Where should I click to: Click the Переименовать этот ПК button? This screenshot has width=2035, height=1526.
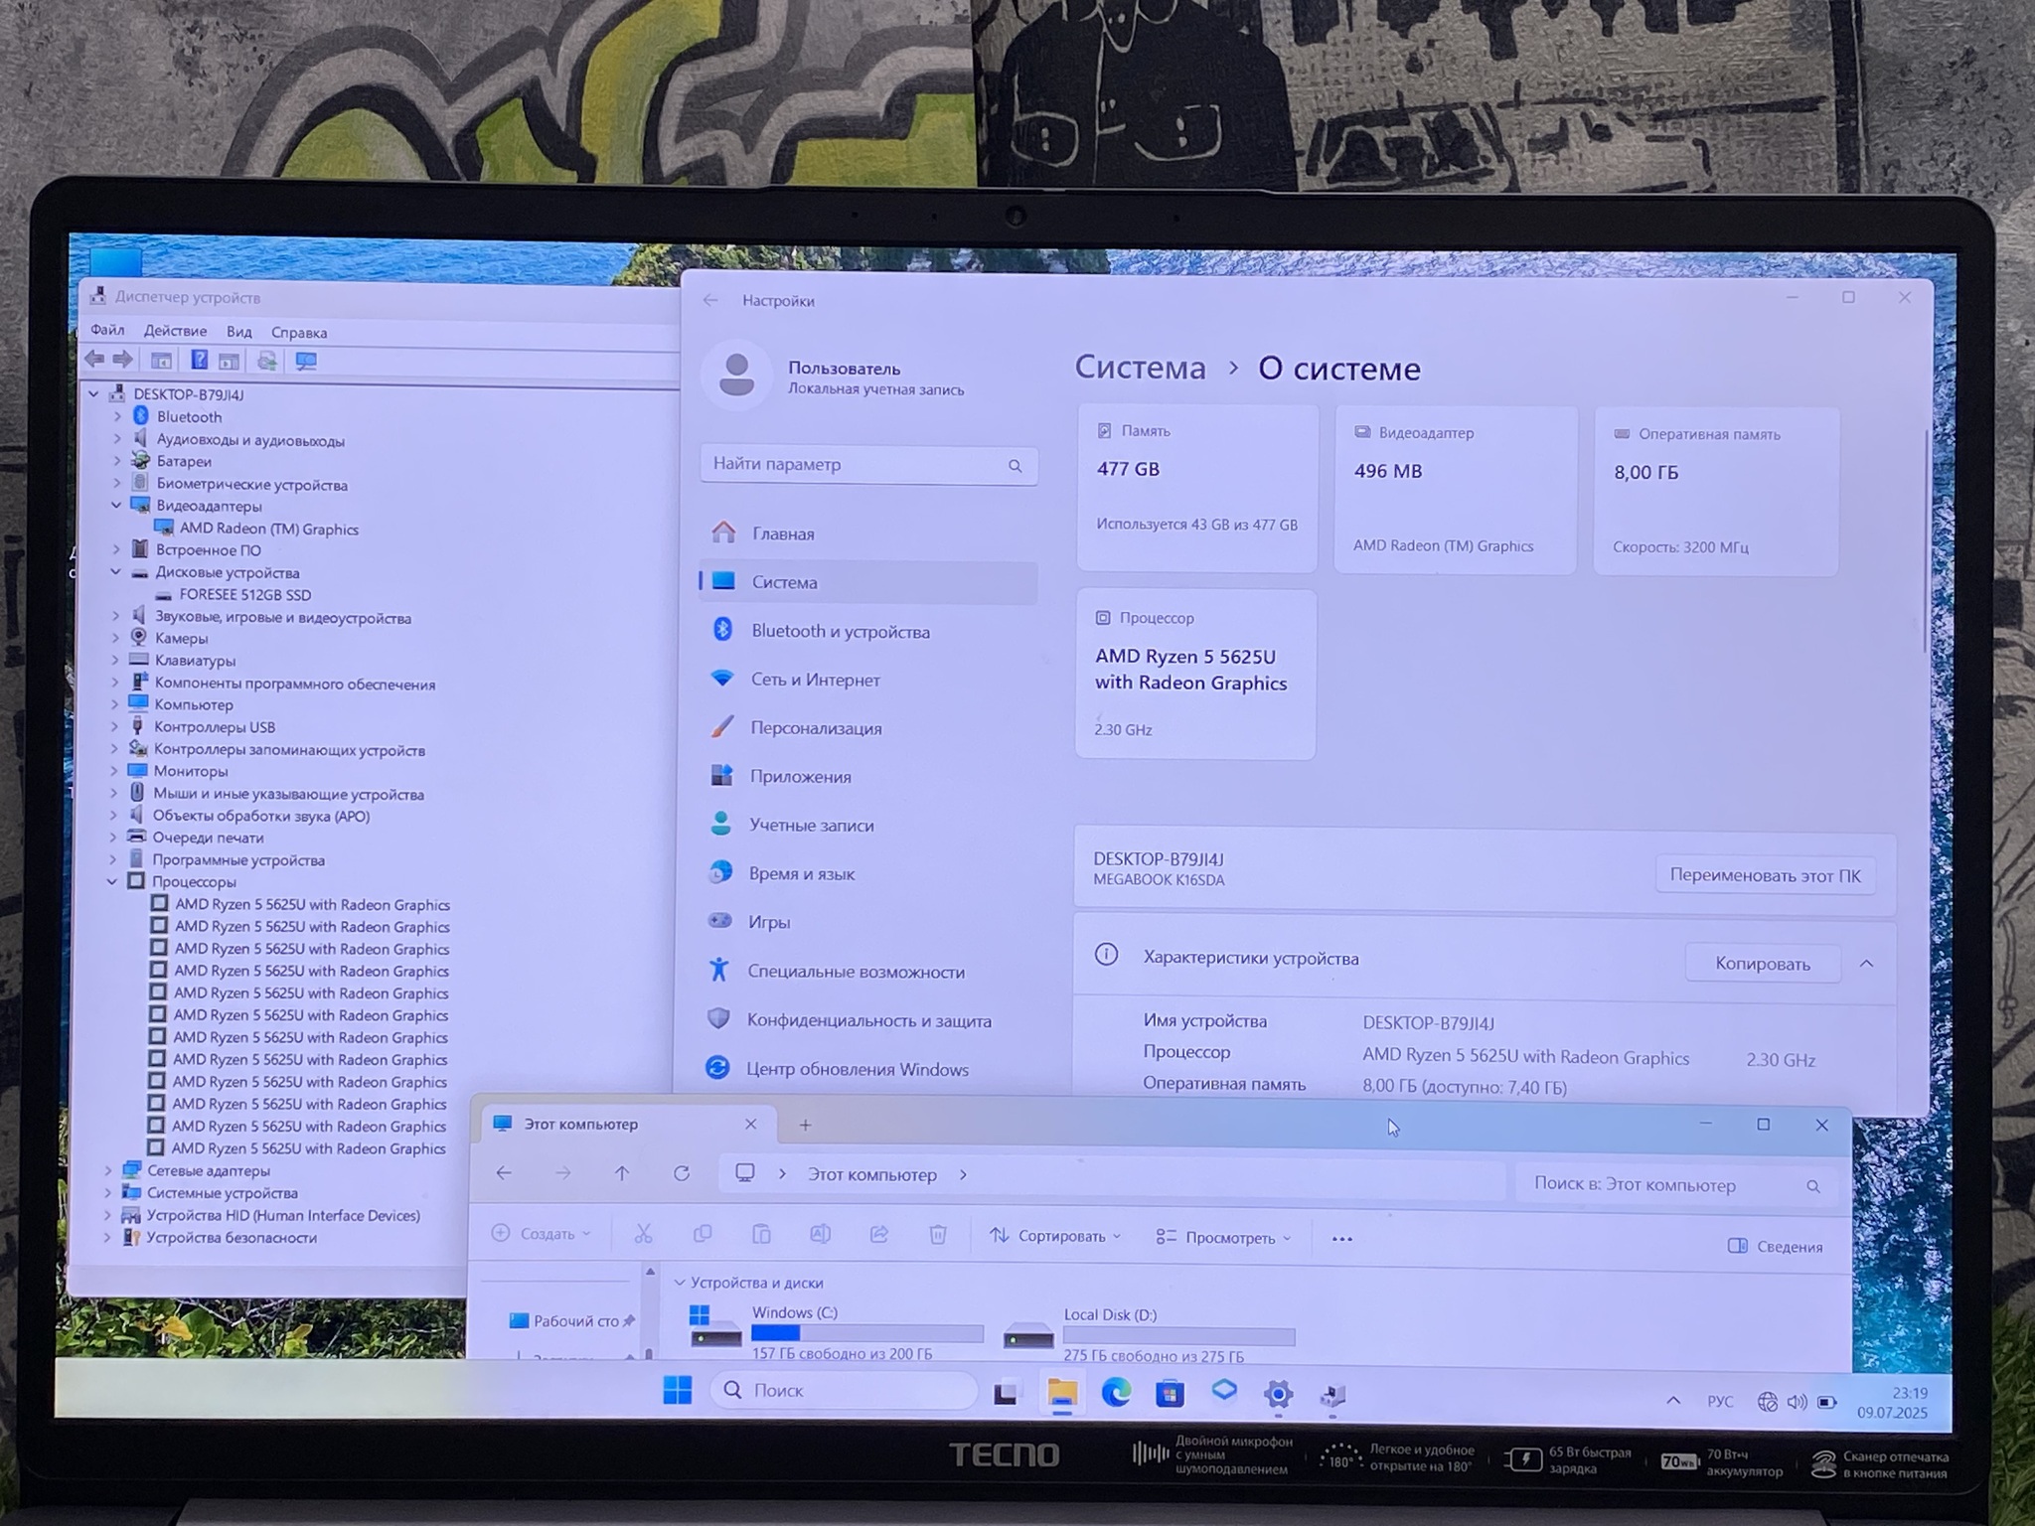pos(1765,876)
